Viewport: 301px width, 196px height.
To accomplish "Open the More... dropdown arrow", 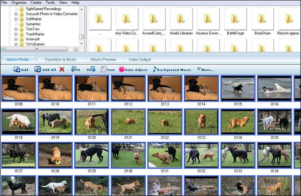I will click(x=199, y=69).
